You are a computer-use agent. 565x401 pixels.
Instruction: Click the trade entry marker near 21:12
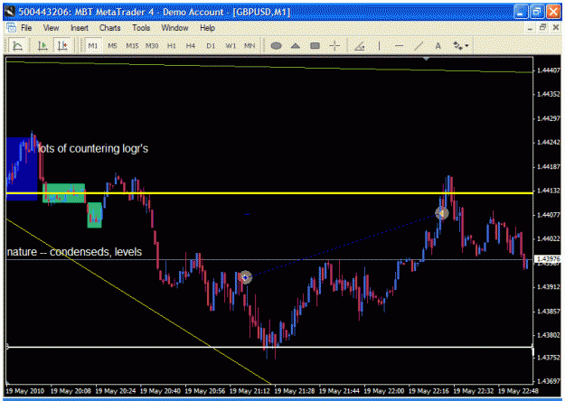pos(246,277)
